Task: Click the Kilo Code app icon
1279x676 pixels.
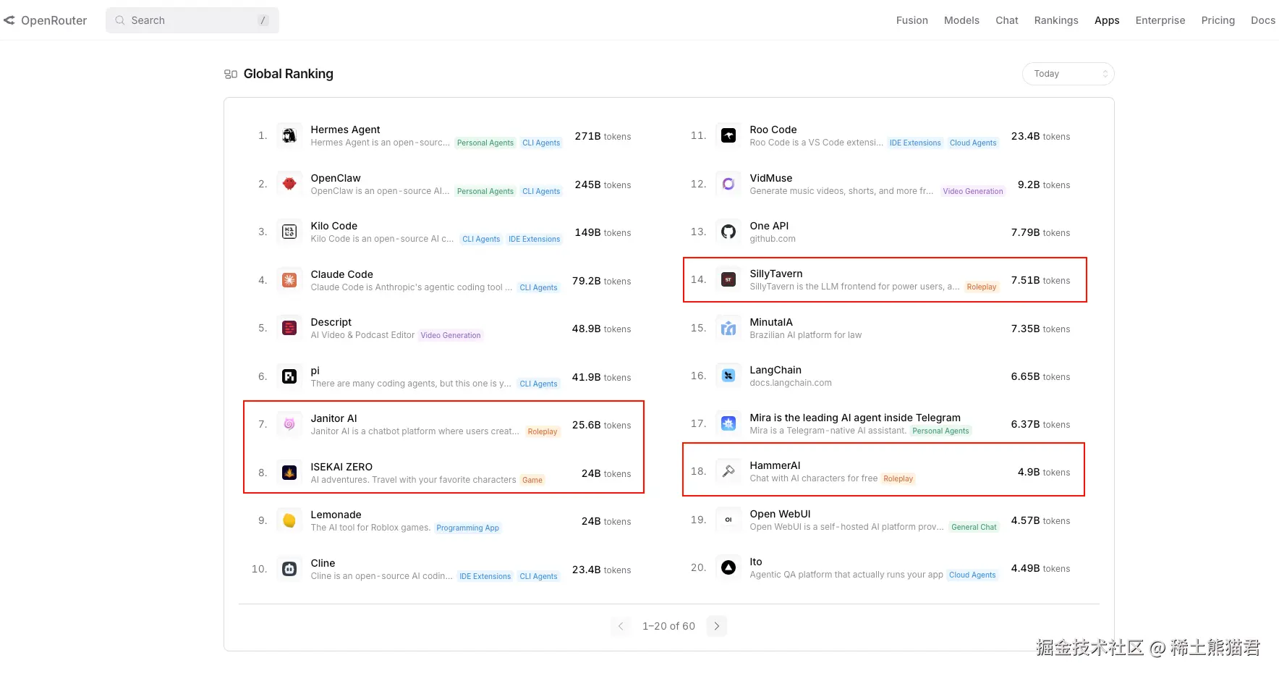Action: (289, 232)
